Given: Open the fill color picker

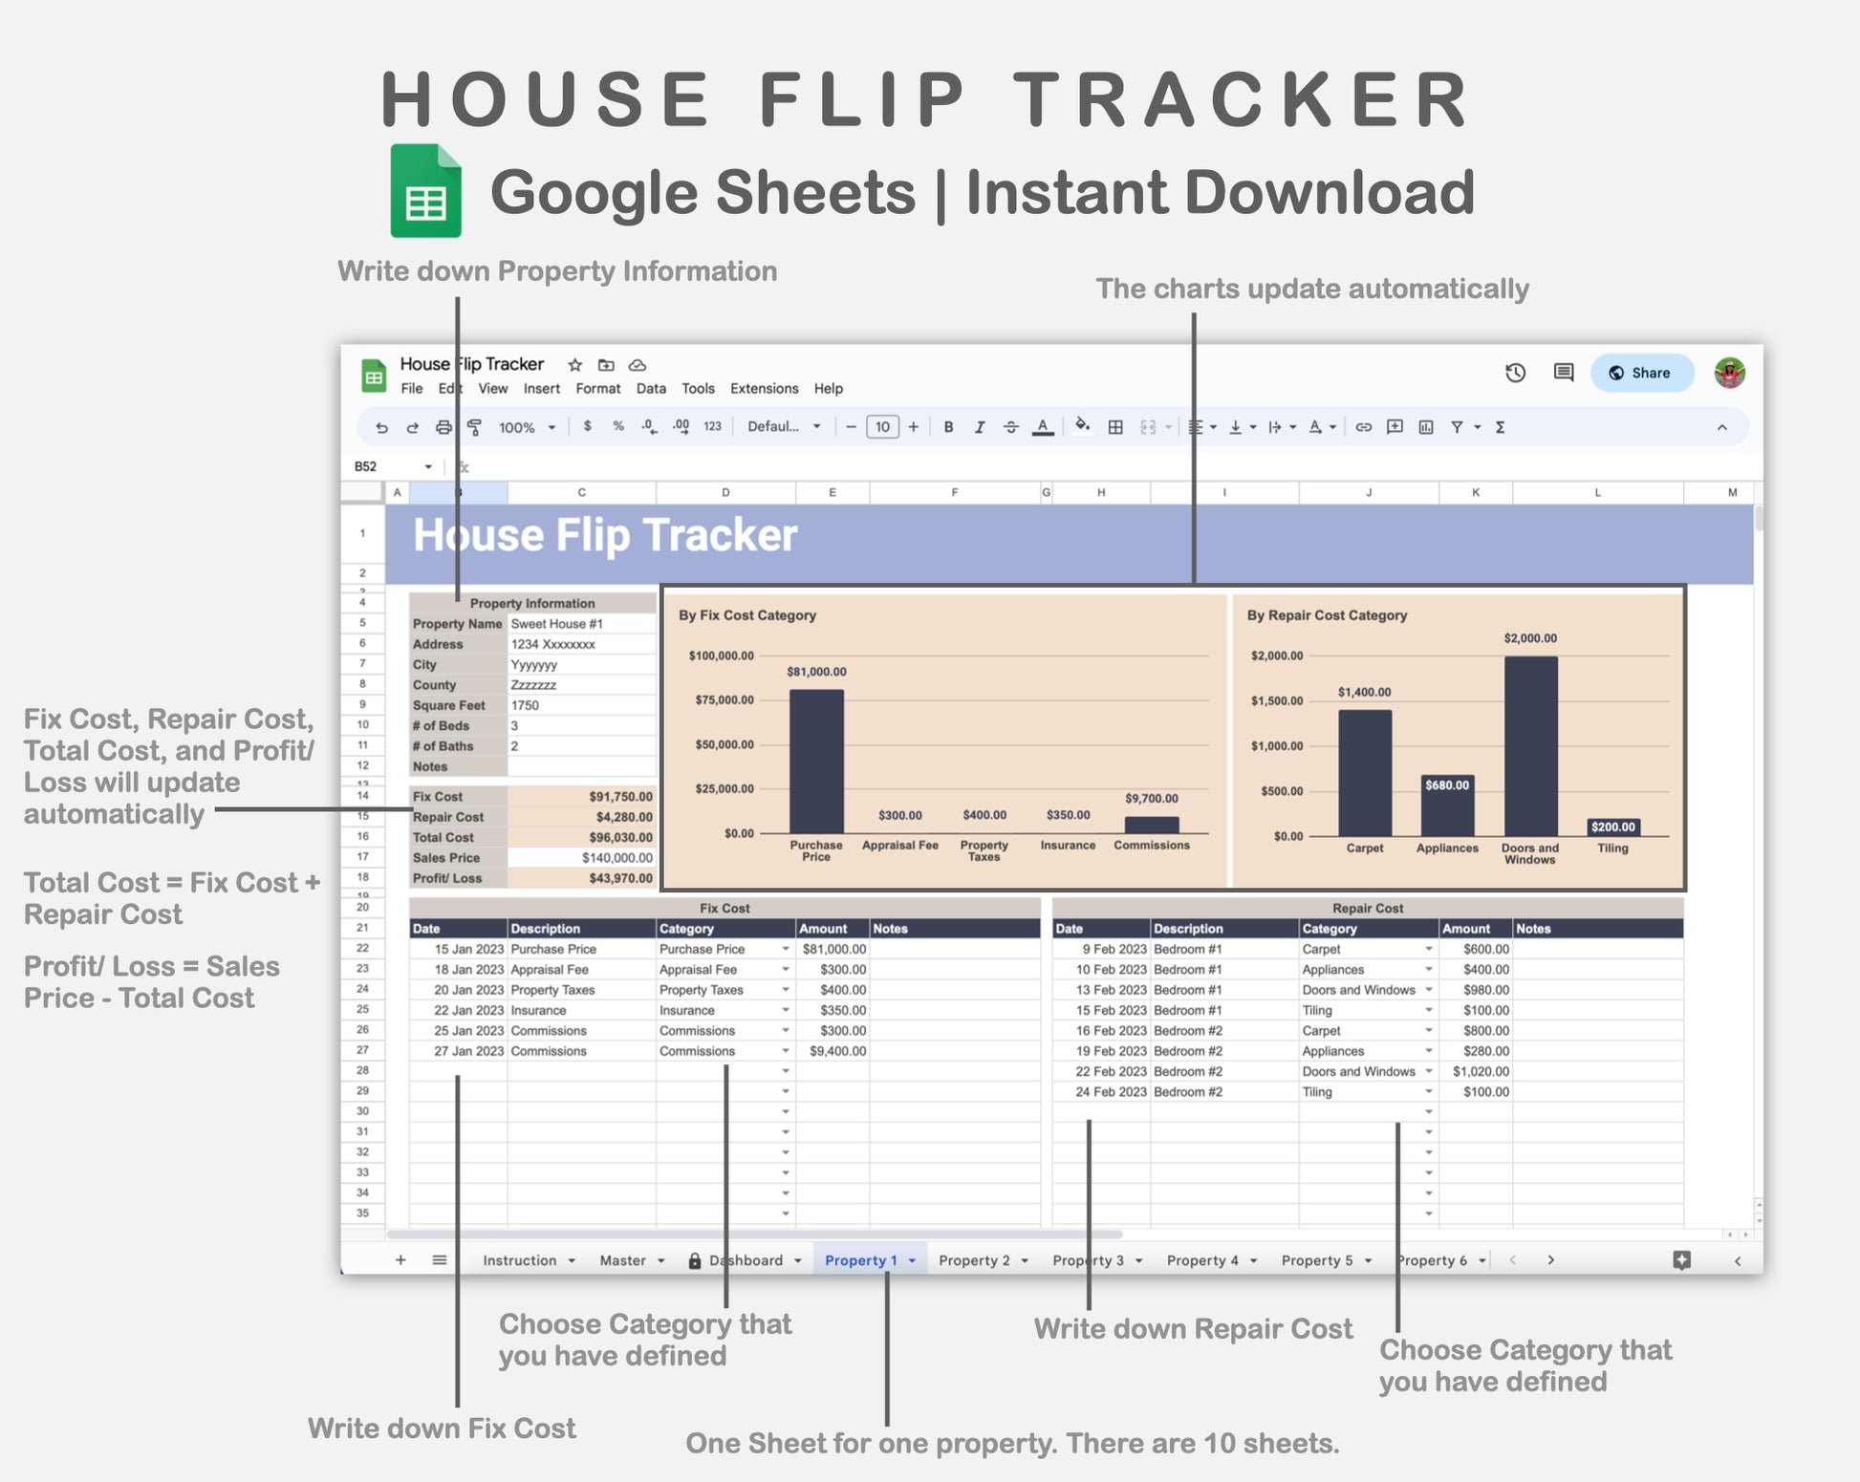Looking at the screenshot, I should point(1082,427).
